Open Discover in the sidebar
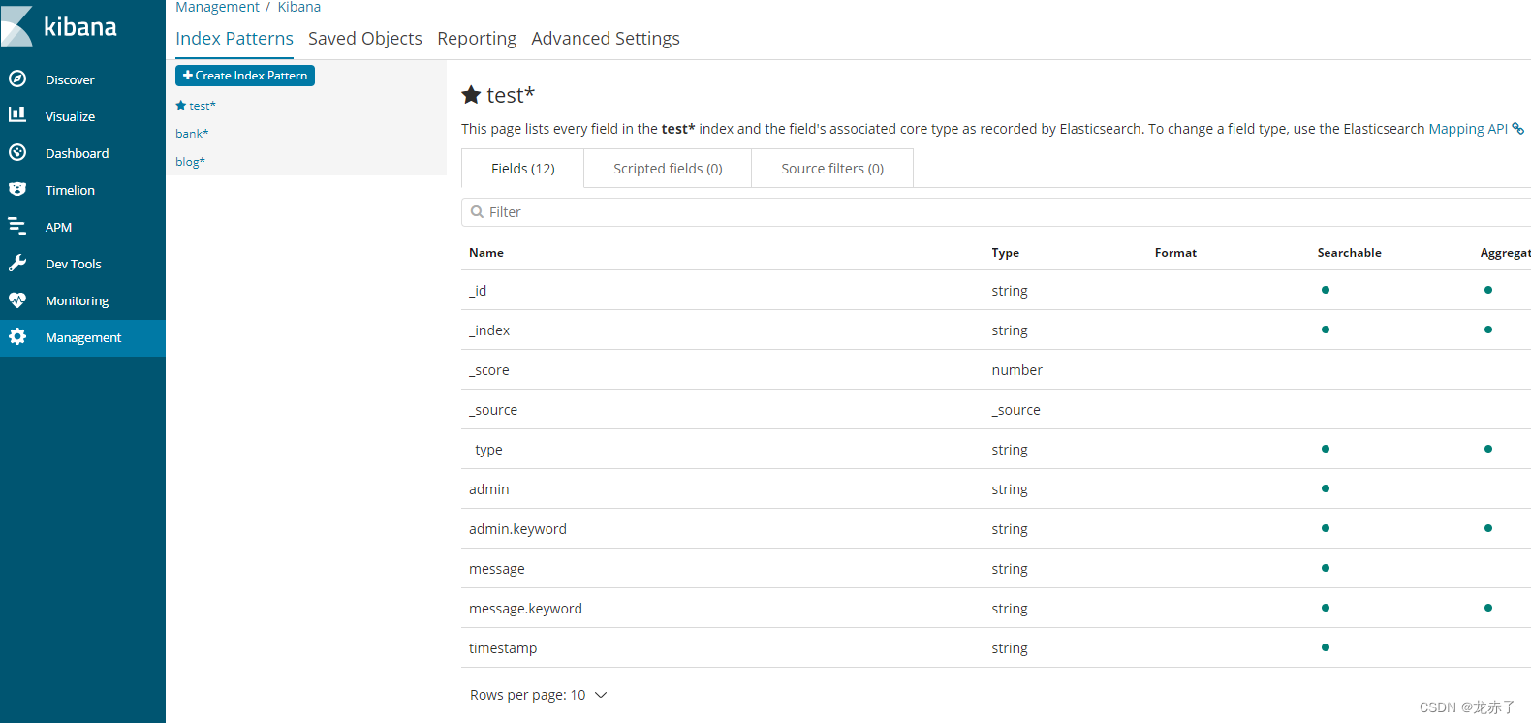The height and width of the screenshot is (723, 1531). [x=70, y=79]
